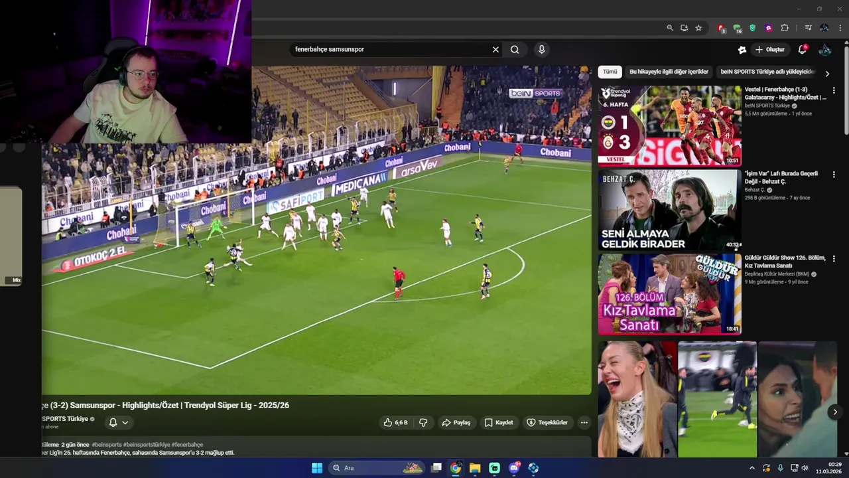Like the video showing 6,6 B likes
Screen dimensions: 849x478
pos(395,422)
